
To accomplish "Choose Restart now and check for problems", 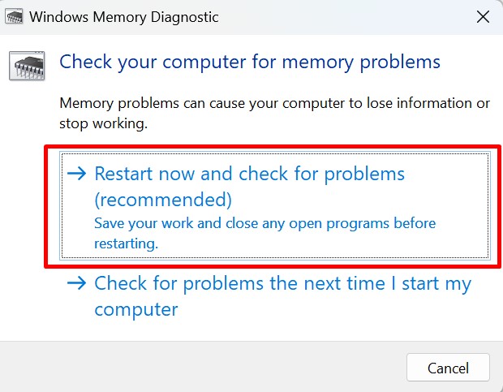I will [249, 174].
